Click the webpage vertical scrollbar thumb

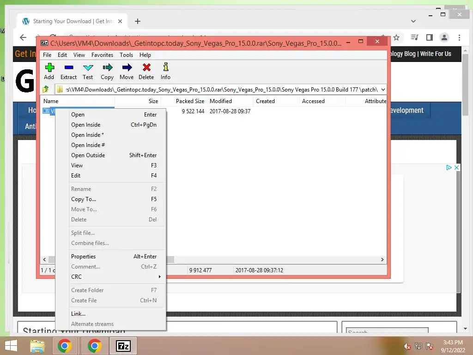[465, 85]
